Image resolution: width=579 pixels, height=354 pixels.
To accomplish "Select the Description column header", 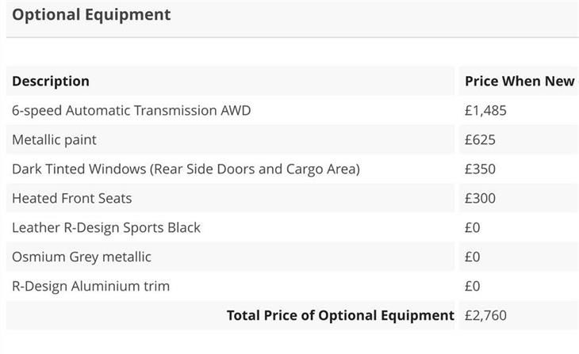I will pyautogui.click(x=51, y=81).
